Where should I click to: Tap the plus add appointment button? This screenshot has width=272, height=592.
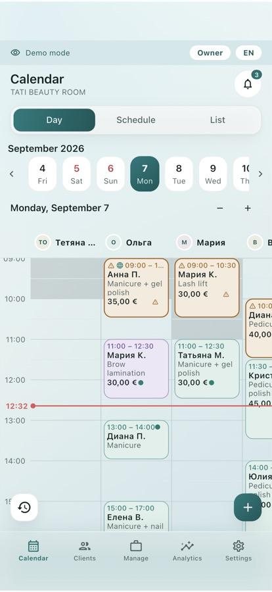tap(248, 507)
